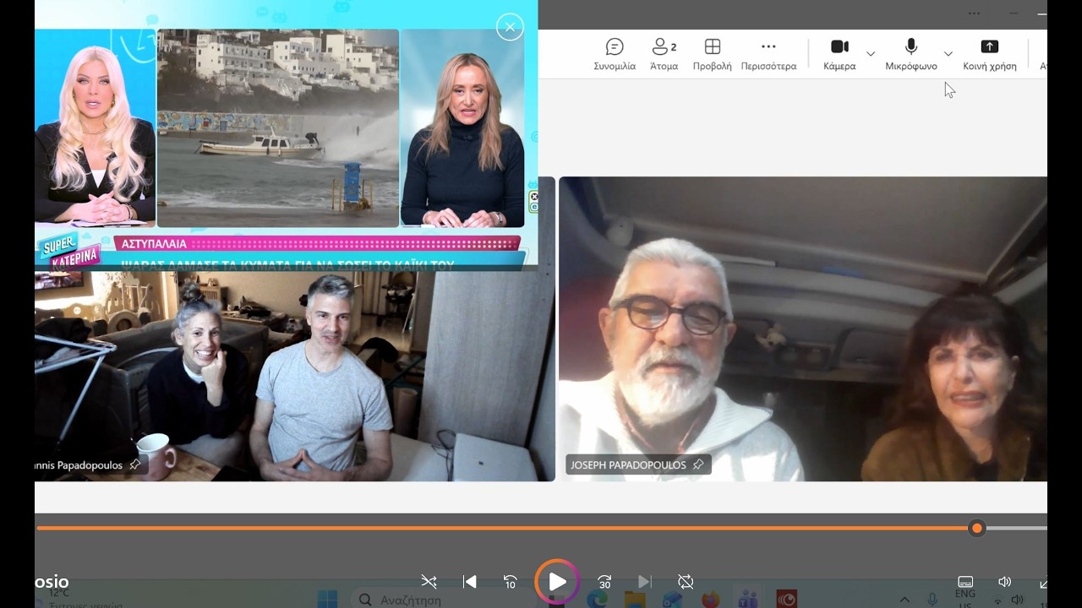
Task: Click the orange playback position handle
Action: pyautogui.click(x=977, y=529)
